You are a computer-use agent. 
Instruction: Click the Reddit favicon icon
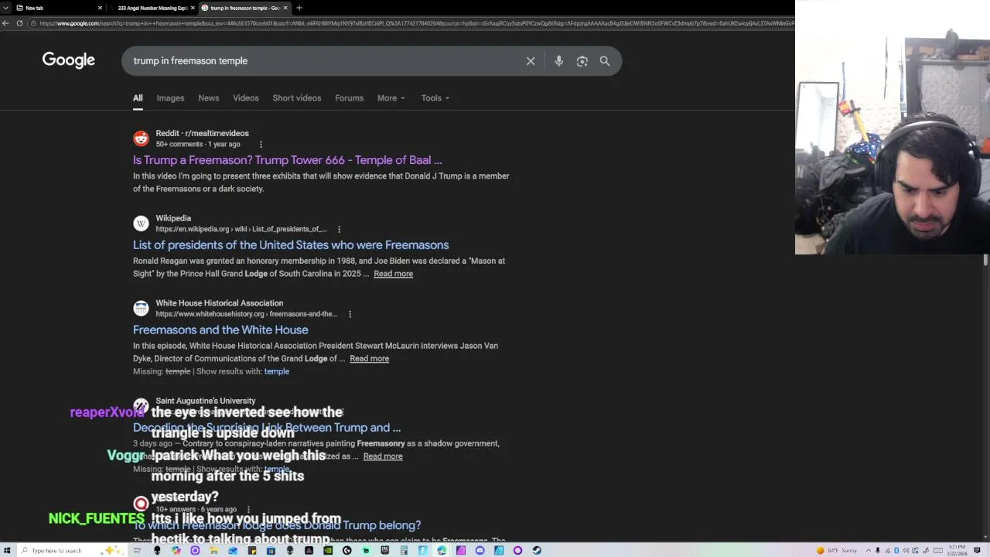141,138
